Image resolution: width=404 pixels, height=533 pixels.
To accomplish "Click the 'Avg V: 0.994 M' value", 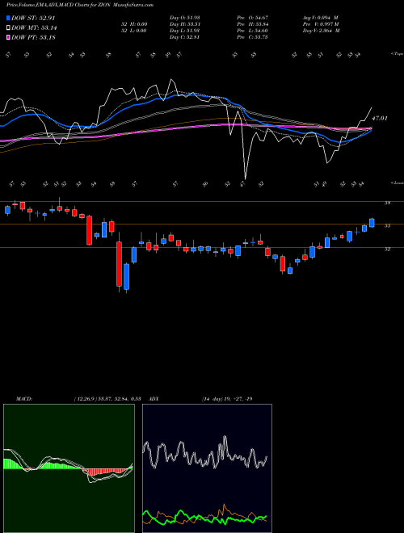I will [x=321, y=18].
